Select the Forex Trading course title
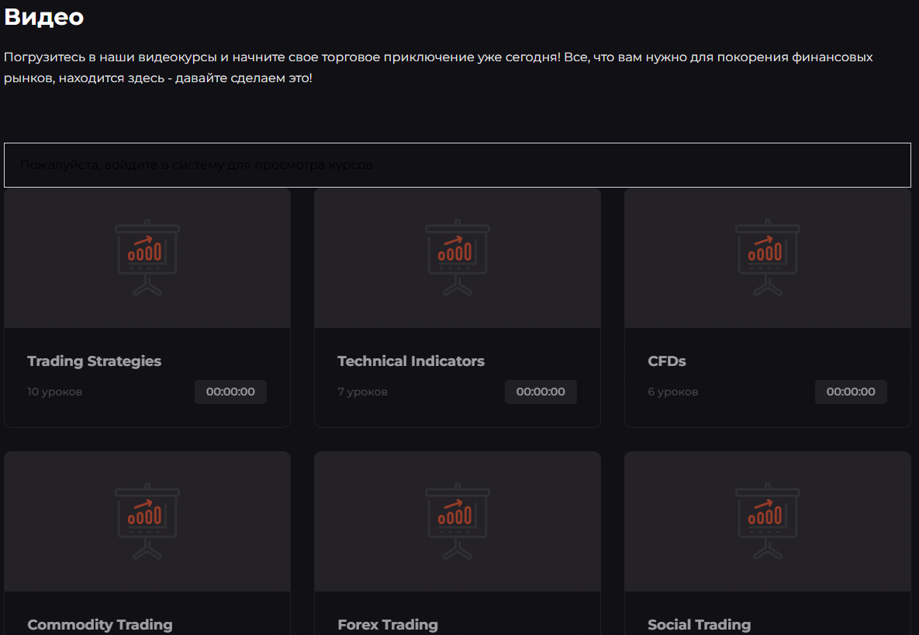 pos(388,624)
